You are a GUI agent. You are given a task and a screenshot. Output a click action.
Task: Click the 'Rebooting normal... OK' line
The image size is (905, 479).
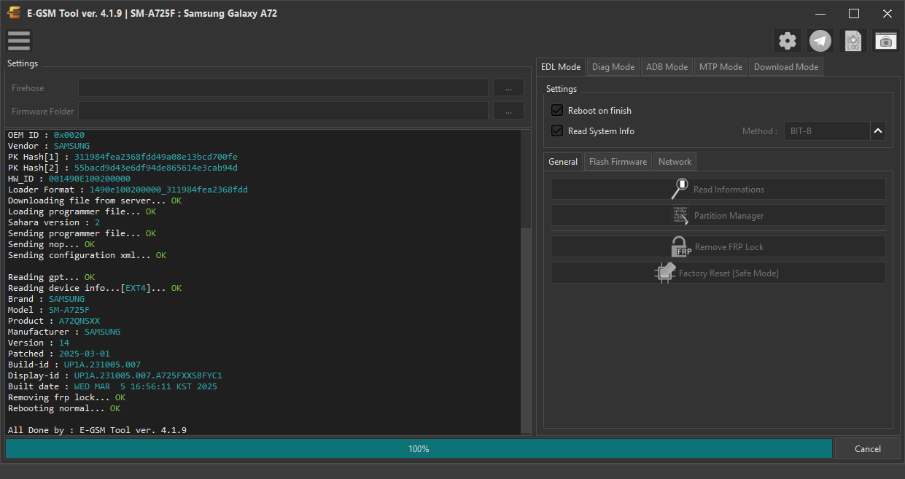point(64,408)
